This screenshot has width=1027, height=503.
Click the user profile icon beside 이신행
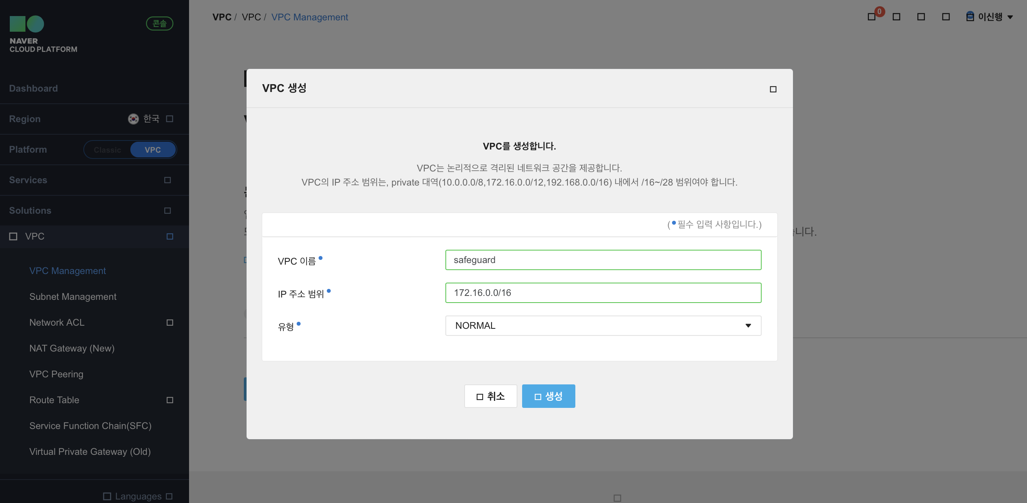pyautogui.click(x=970, y=17)
